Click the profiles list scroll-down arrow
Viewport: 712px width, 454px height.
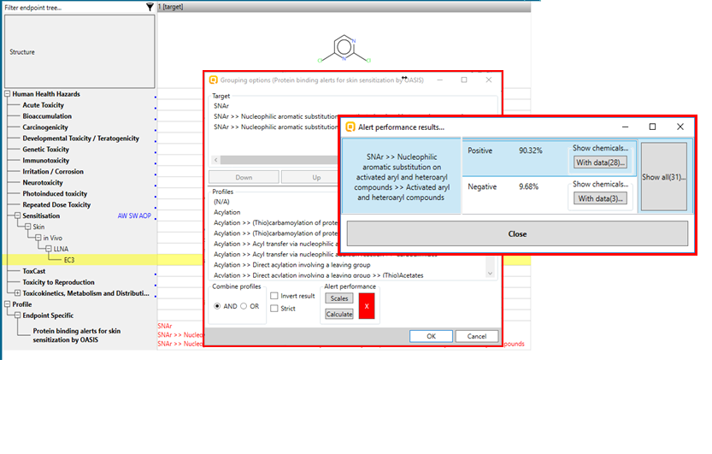click(490, 274)
